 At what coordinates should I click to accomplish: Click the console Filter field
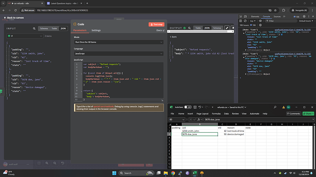[281, 21]
